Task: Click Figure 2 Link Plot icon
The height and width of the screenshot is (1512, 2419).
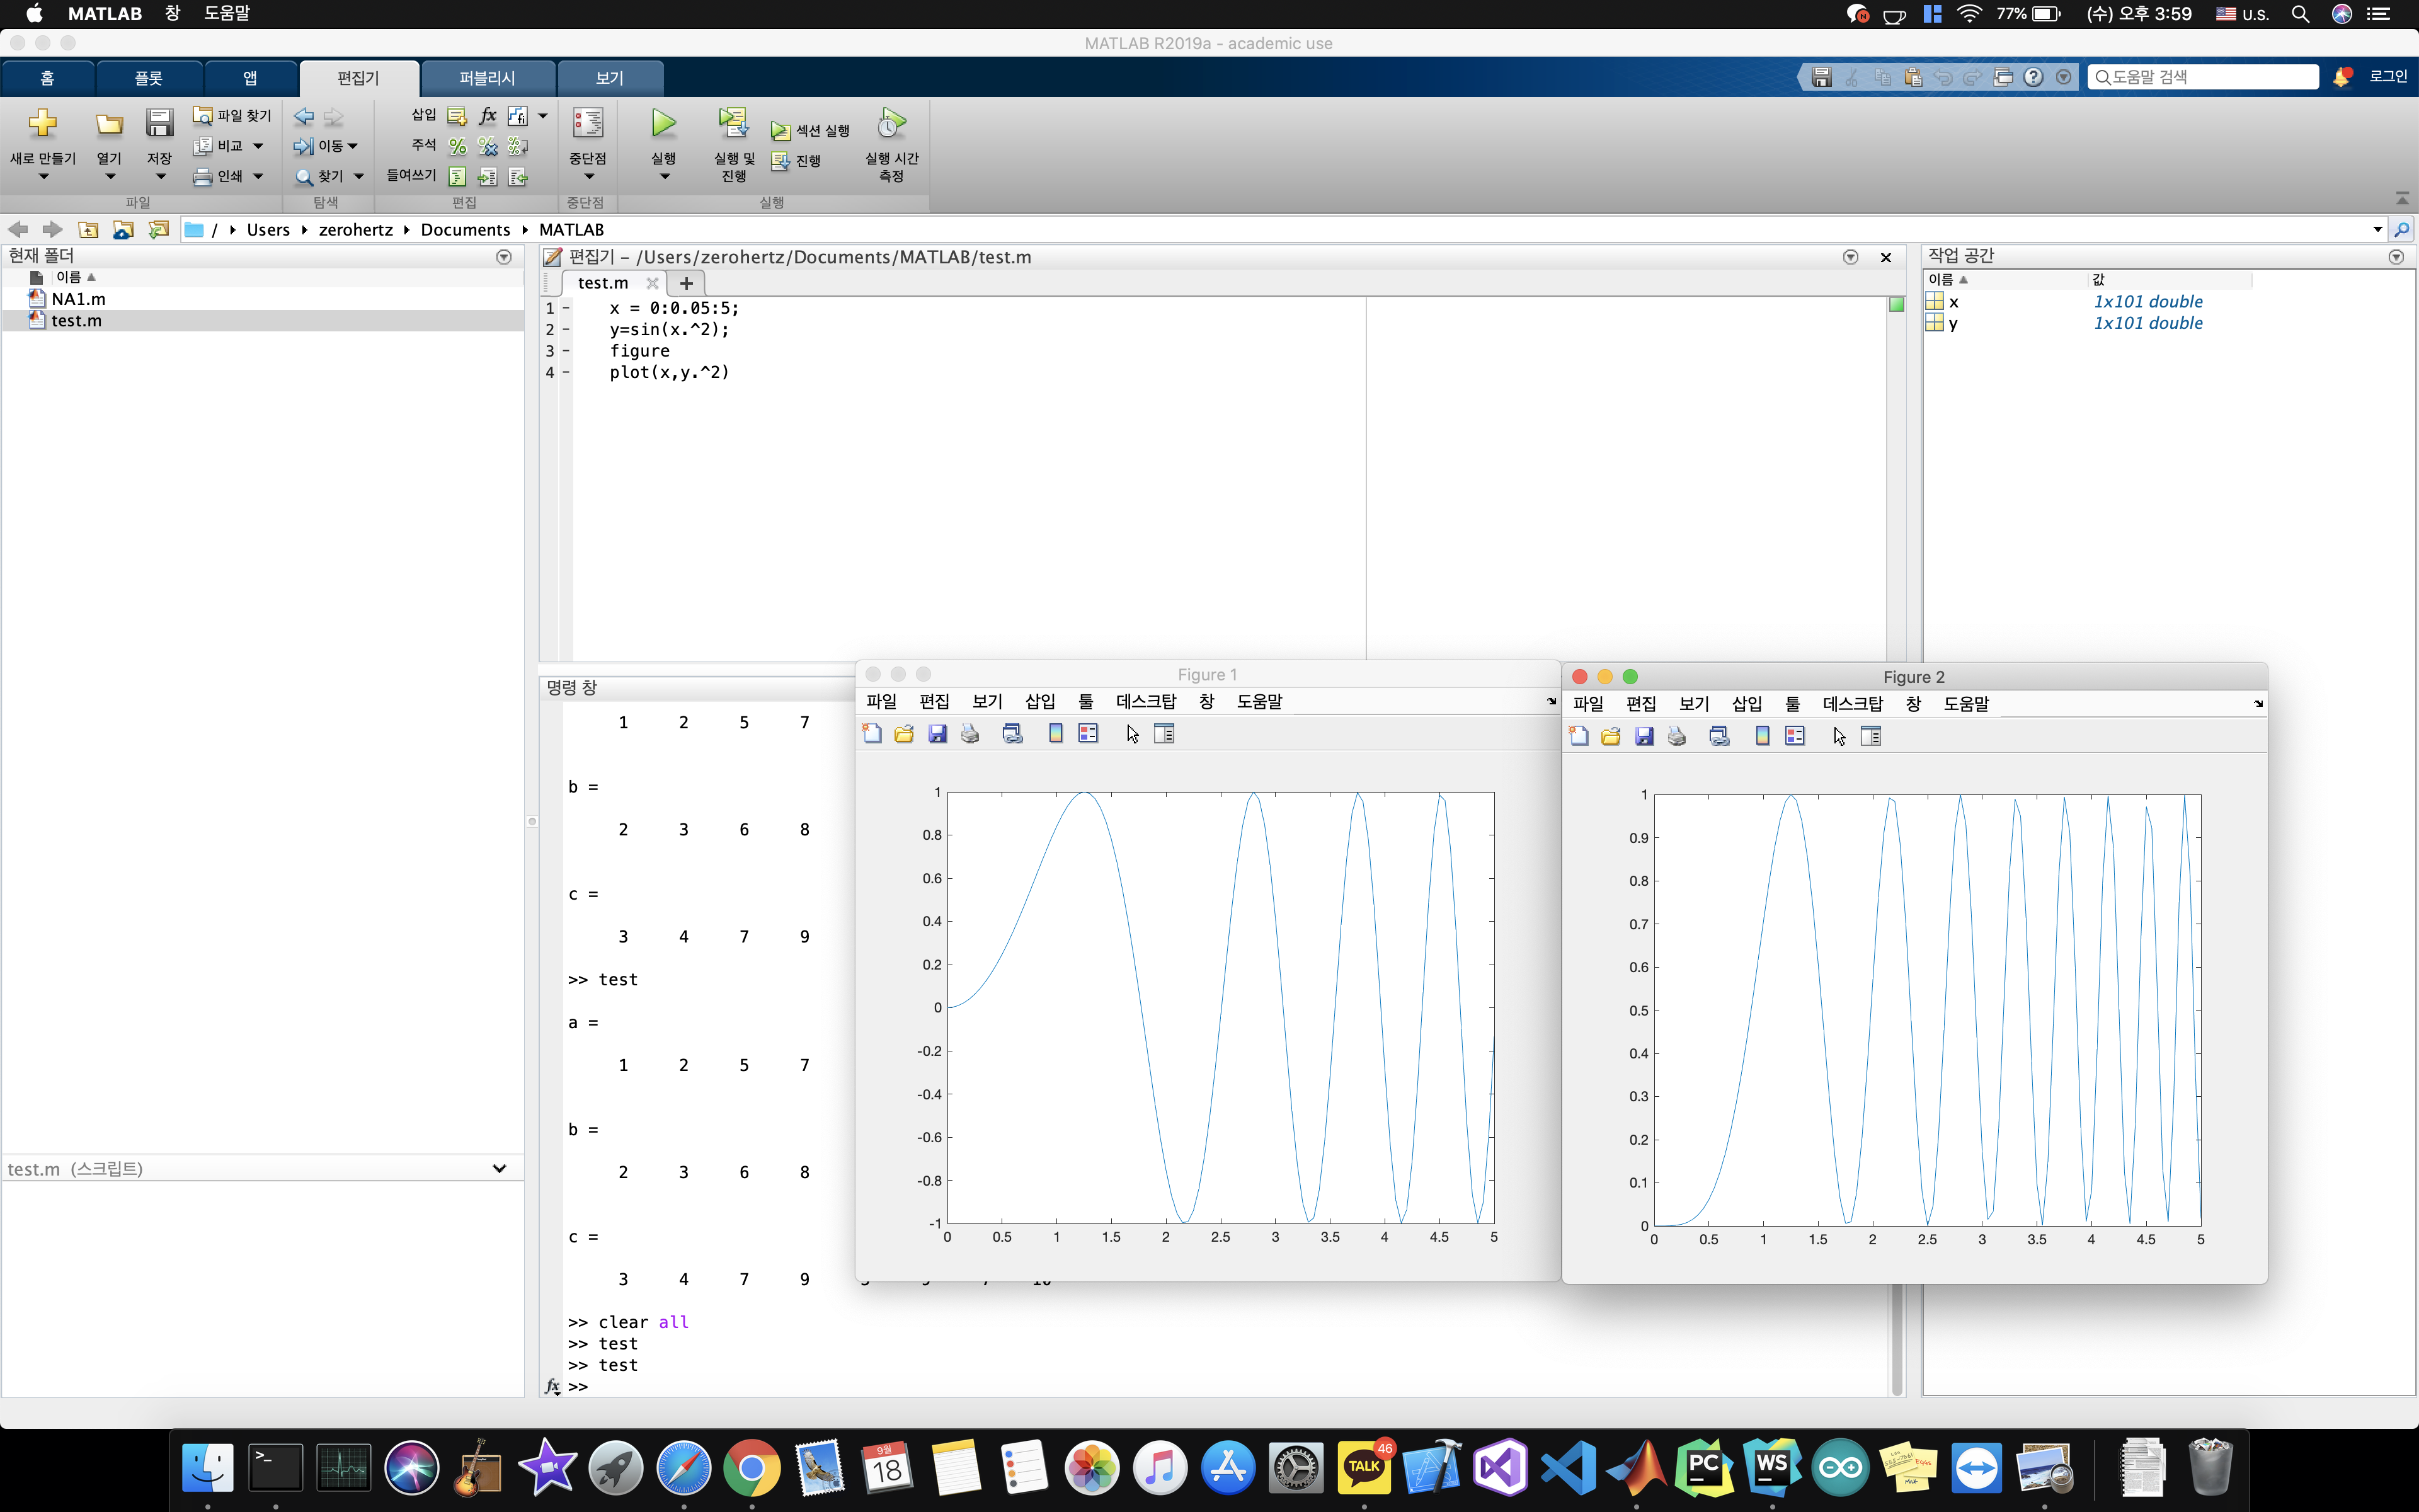Action: click(x=1719, y=737)
